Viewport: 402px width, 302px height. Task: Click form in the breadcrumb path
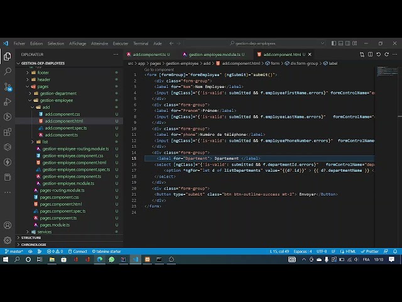(x=275, y=64)
